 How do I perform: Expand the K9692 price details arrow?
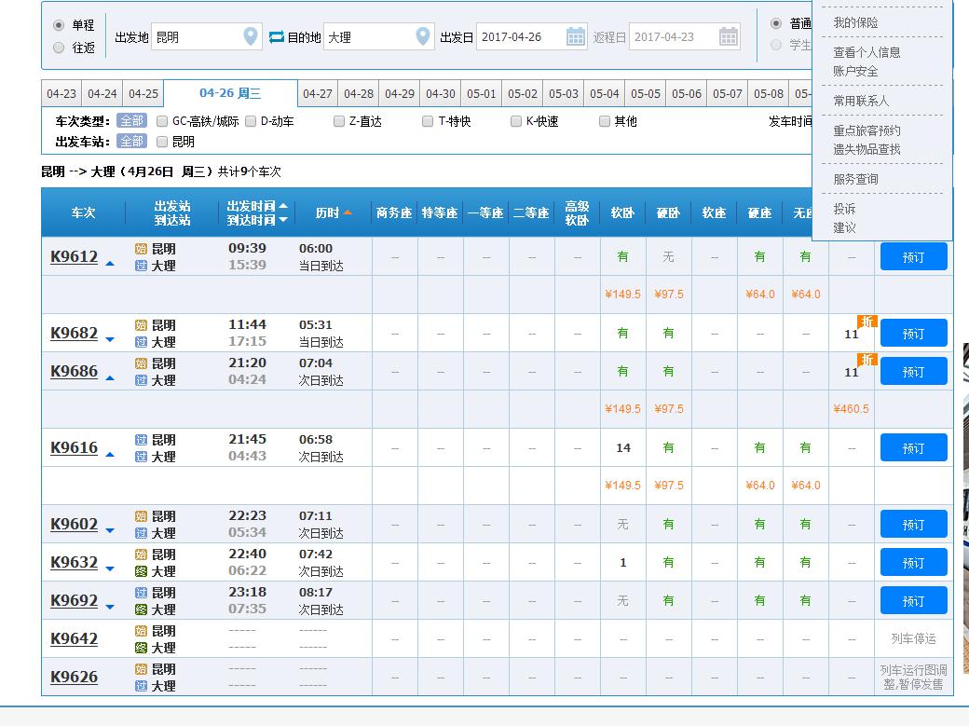[x=110, y=608]
